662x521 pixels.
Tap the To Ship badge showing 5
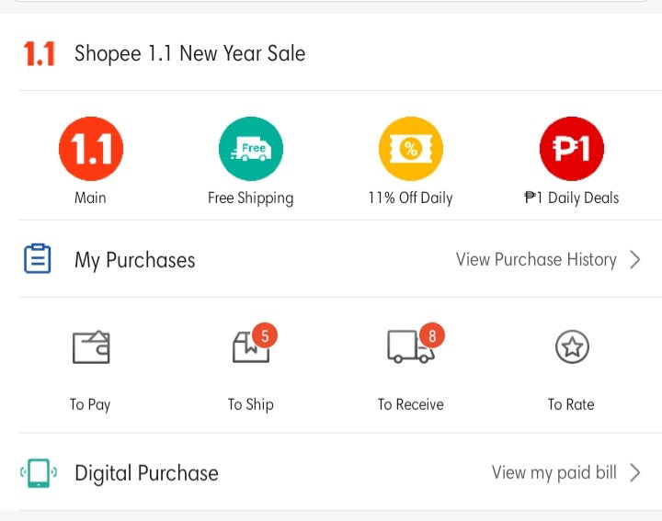(265, 335)
